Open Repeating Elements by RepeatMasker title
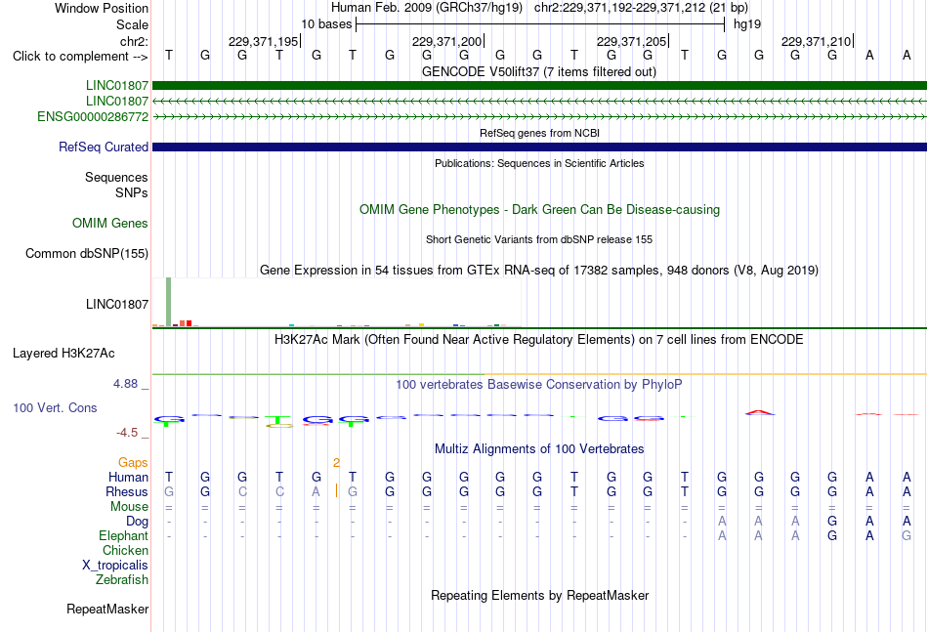 [539, 595]
